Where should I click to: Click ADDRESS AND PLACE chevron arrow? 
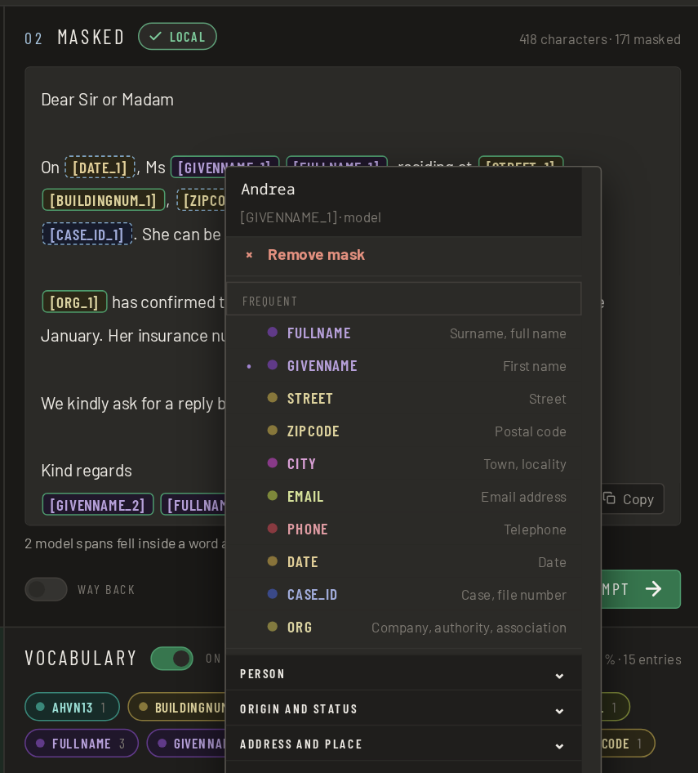point(559,746)
